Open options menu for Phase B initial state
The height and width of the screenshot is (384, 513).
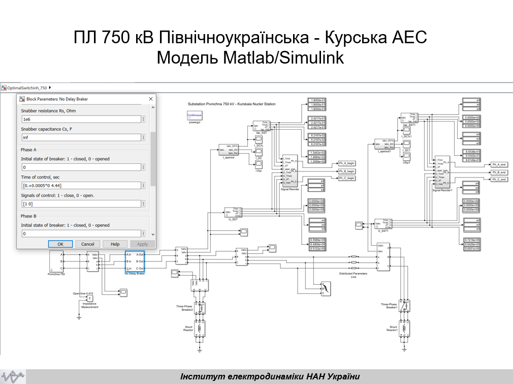[143, 233]
